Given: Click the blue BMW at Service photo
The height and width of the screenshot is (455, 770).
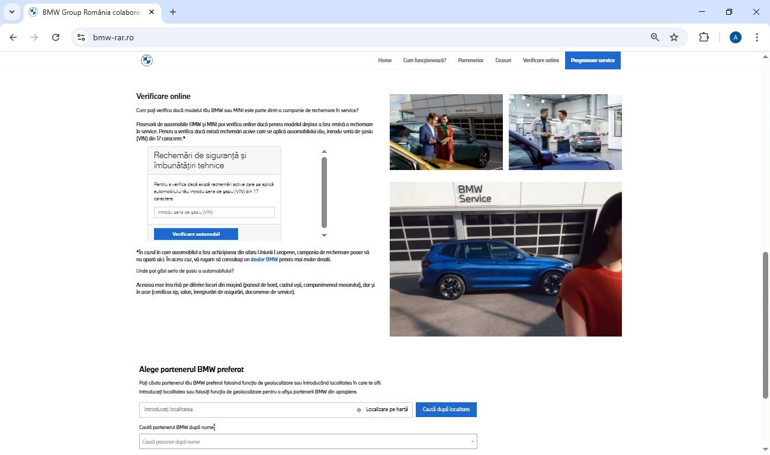Looking at the screenshot, I should pyautogui.click(x=506, y=259).
